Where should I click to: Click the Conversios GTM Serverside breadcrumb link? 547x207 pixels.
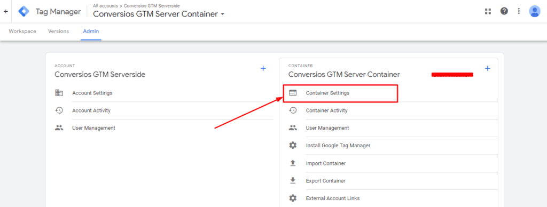(x=152, y=5)
